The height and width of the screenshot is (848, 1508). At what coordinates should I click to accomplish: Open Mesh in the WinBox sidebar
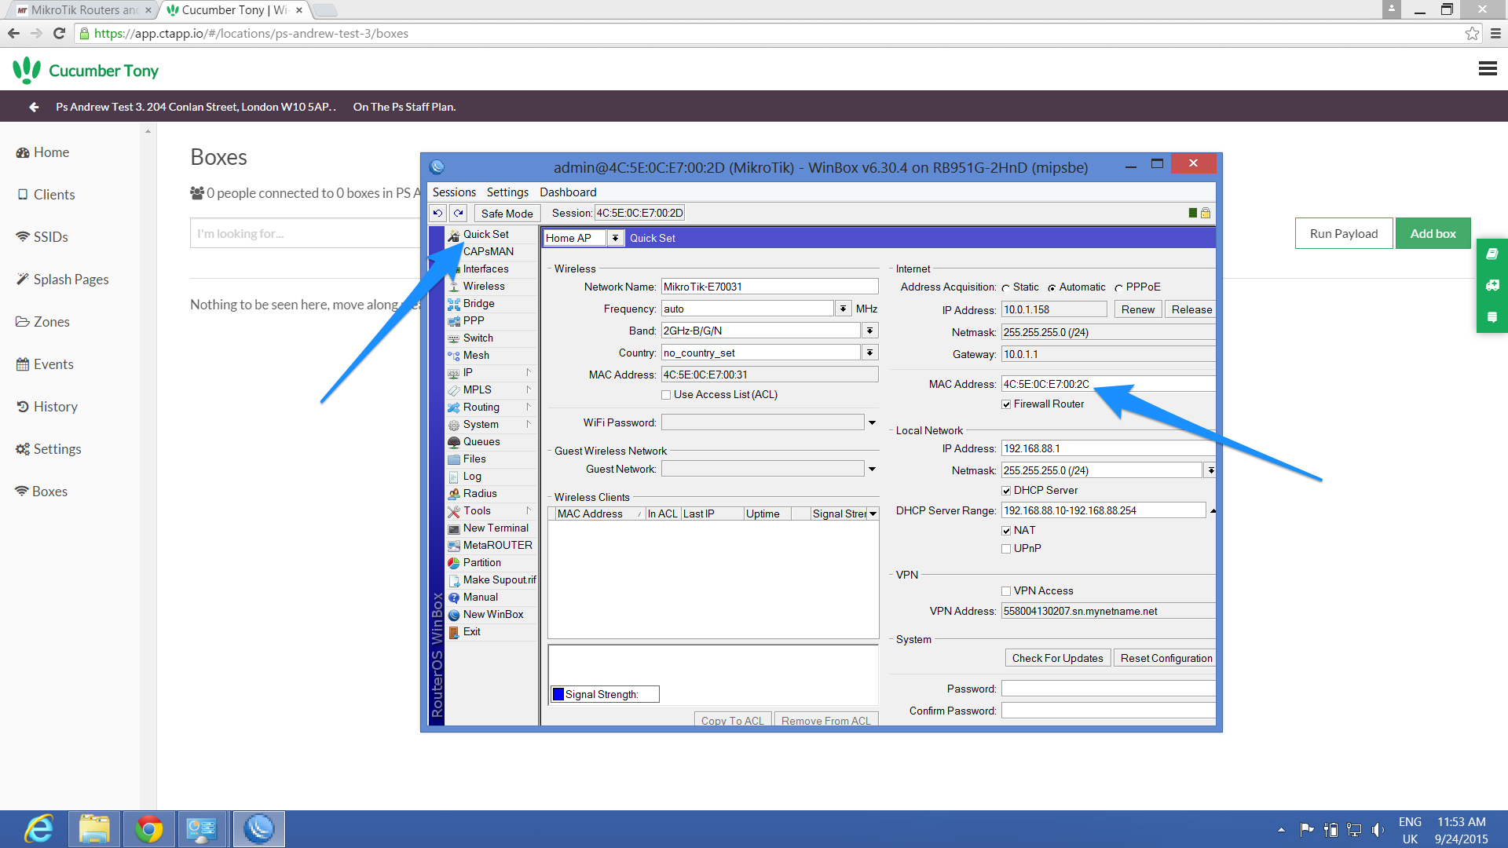click(x=476, y=355)
